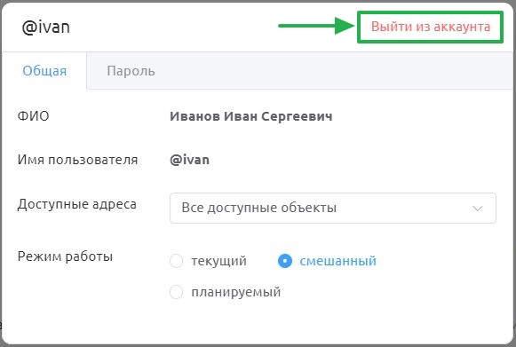The height and width of the screenshot is (347, 516).
Task: Switch to the Пароль tab
Action: click(131, 71)
